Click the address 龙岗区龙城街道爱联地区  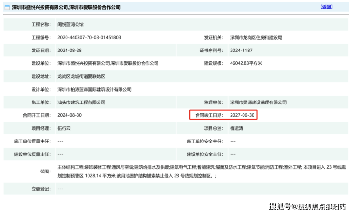(81, 76)
